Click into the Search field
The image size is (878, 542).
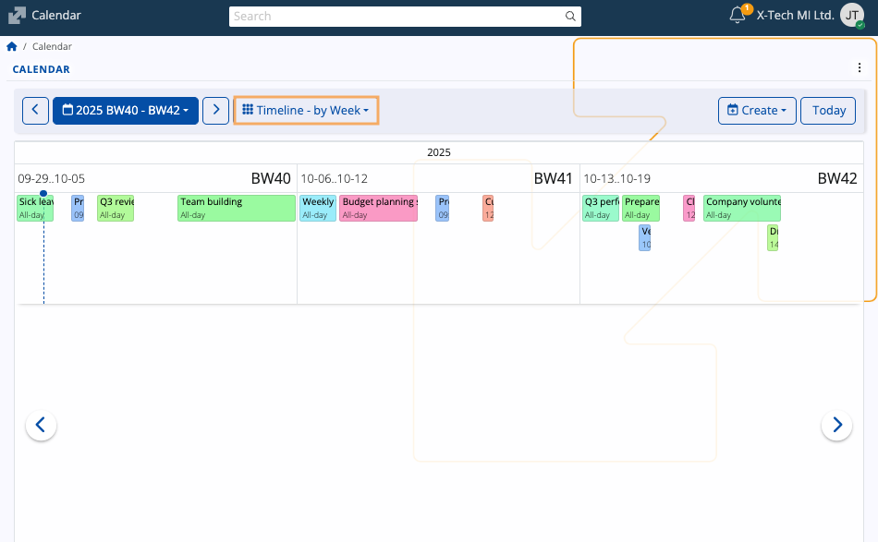[397, 16]
